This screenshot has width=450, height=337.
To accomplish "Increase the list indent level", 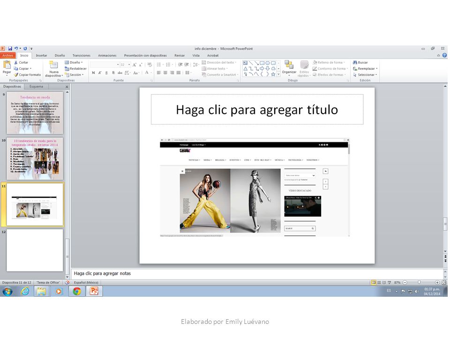I will click(187, 65).
